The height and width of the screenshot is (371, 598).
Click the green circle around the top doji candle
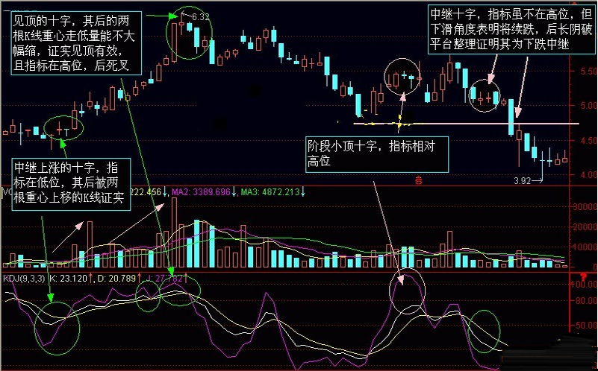pyautogui.click(x=189, y=34)
